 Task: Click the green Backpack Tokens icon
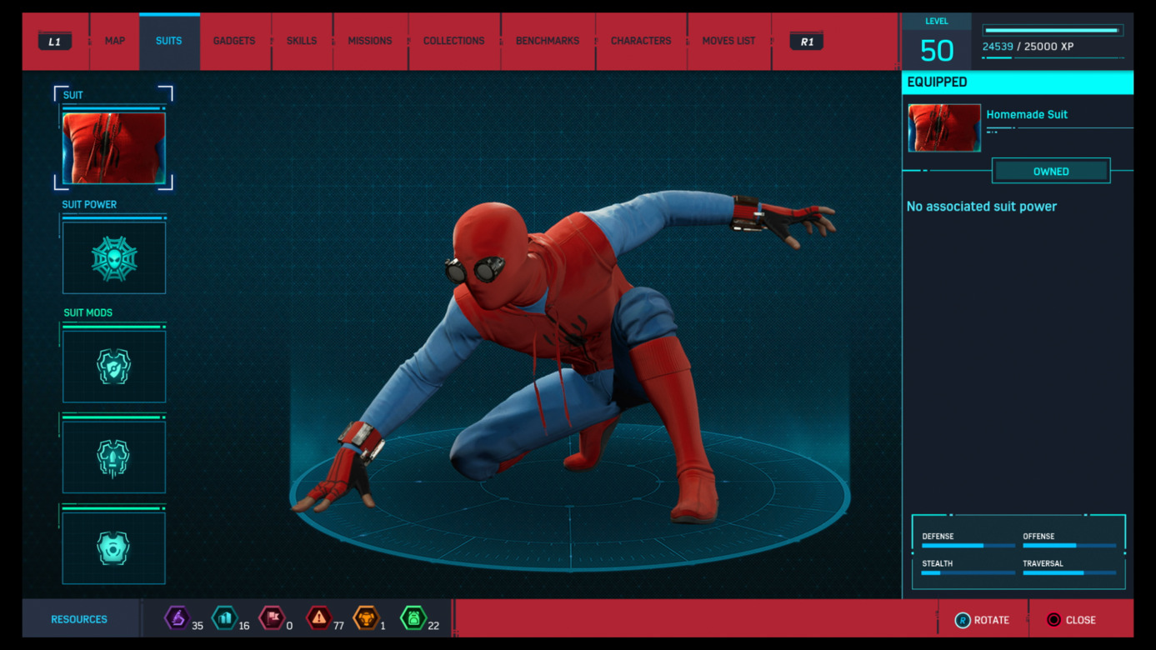click(x=413, y=618)
